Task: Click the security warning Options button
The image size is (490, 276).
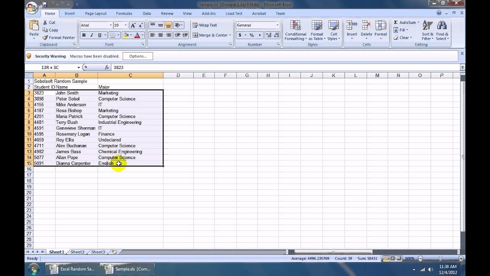Action: (138, 56)
